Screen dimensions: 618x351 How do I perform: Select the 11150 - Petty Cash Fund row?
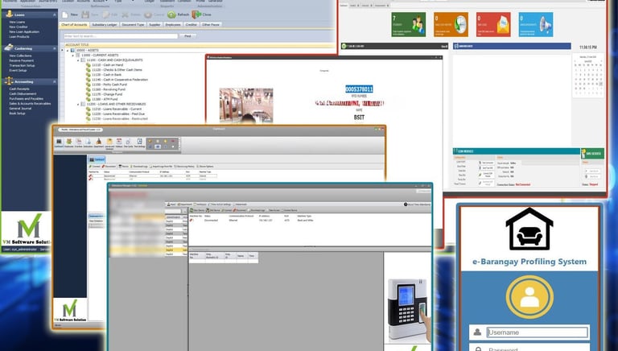tap(109, 85)
